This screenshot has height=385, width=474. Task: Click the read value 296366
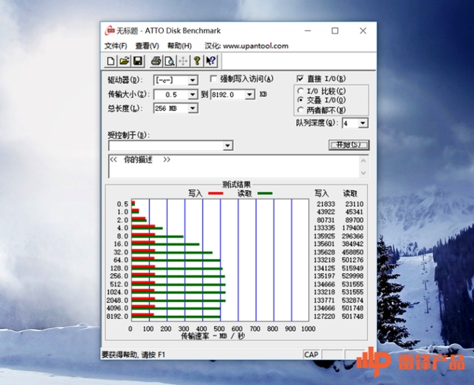pyautogui.click(x=352, y=236)
